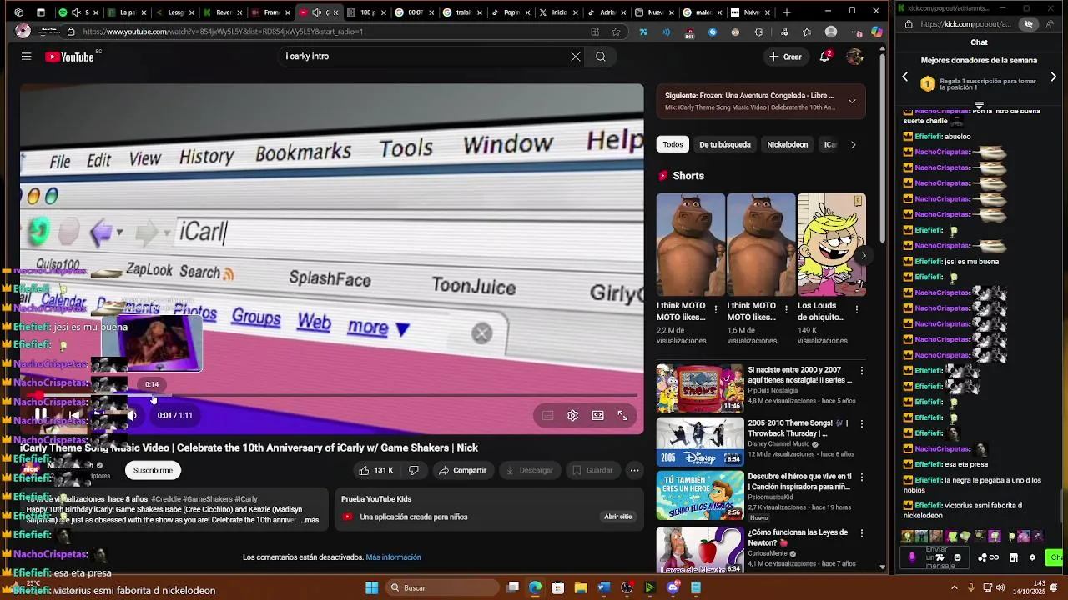Select the Nickelodeon filter chip
1068x600 pixels.
[x=787, y=144]
